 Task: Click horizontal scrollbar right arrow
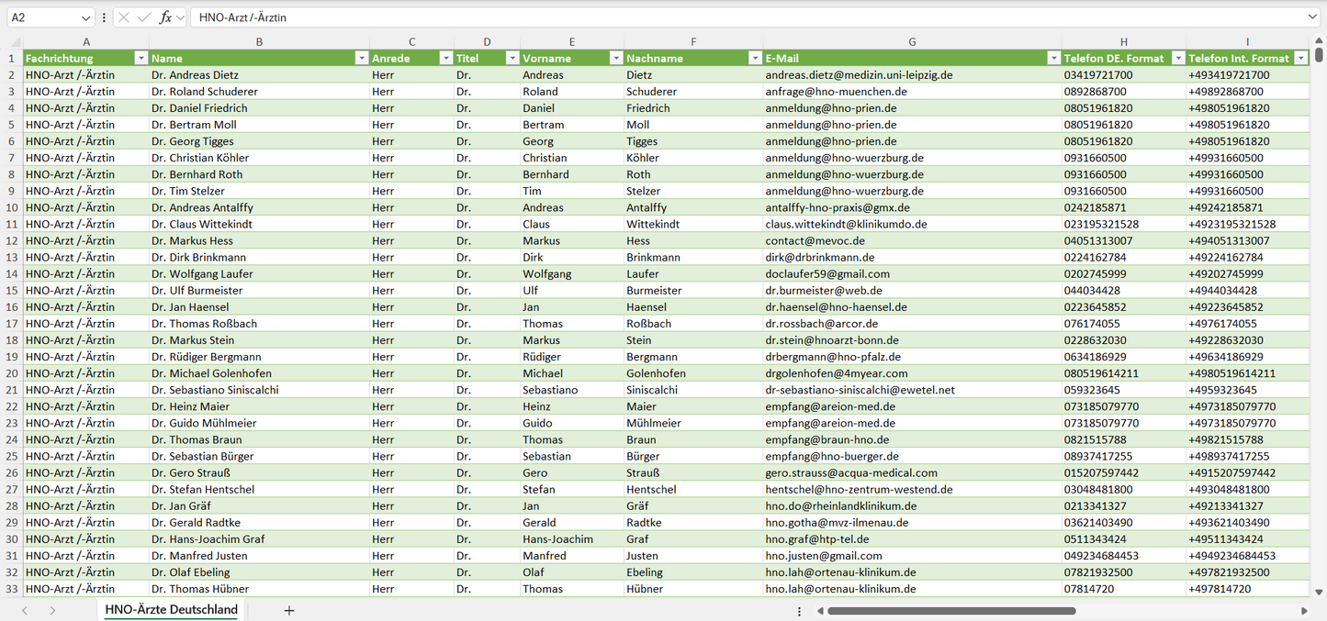pyautogui.click(x=1304, y=611)
